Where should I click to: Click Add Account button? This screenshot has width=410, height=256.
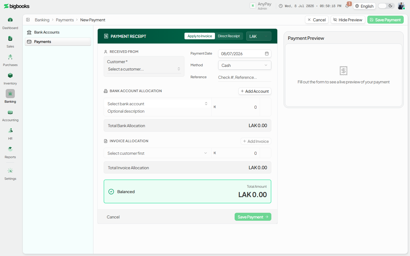pos(255,91)
